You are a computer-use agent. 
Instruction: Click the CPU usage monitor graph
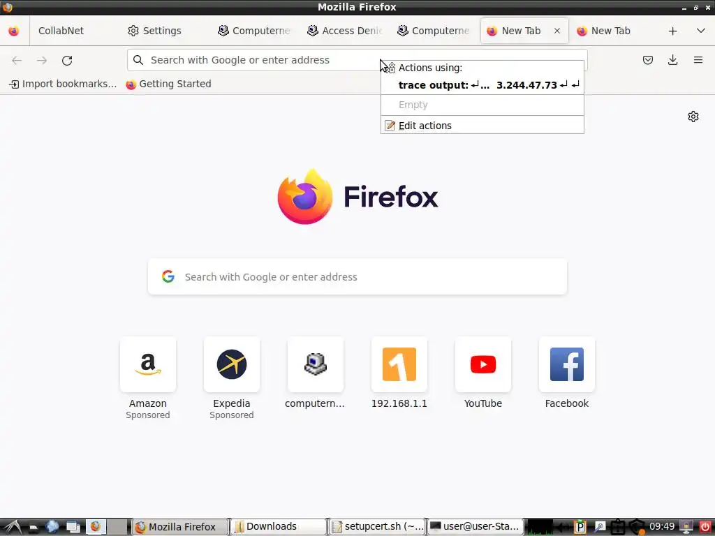click(540, 527)
